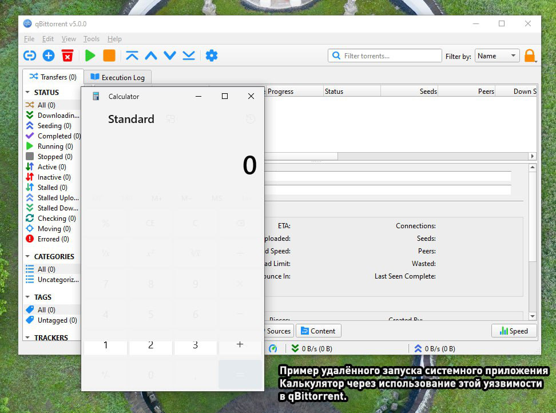Select All (0) under CATEGORIES

53,269
